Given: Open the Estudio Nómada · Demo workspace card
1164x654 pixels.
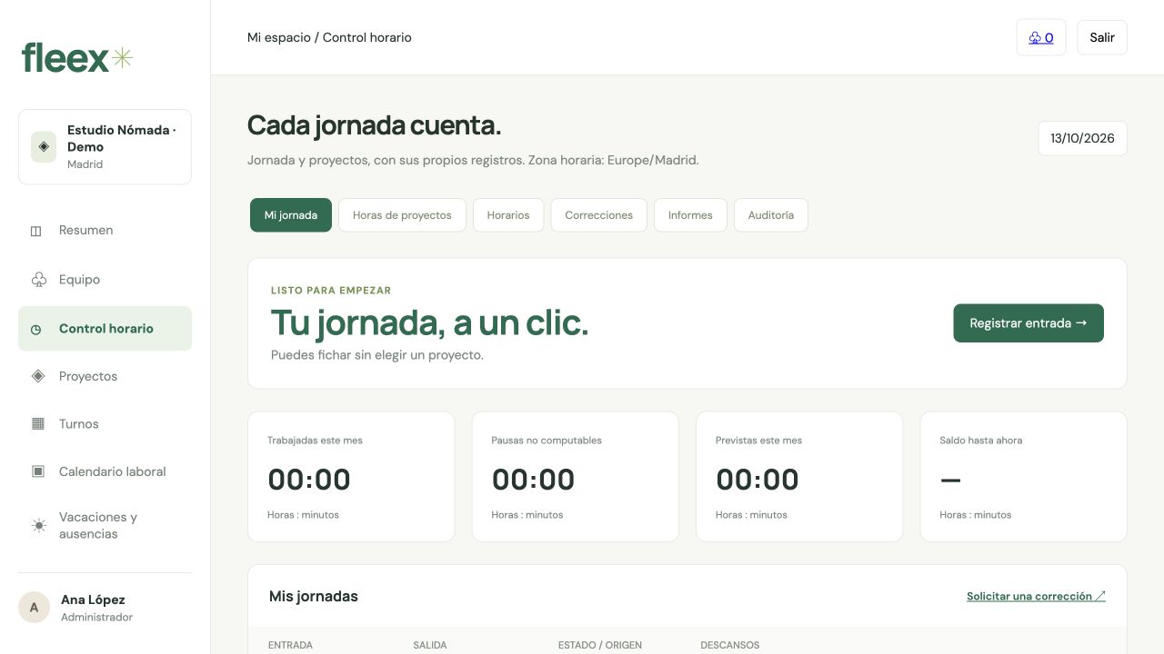Looking at the screenshot, I should tap(105, 147).
